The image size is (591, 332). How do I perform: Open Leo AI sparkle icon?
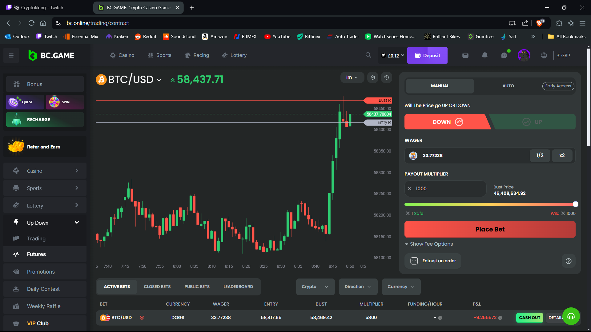coord(571,23)
